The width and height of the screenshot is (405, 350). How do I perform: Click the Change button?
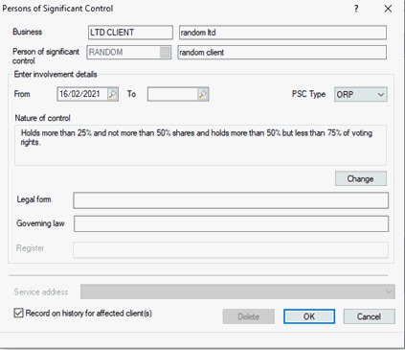[361, 178]
